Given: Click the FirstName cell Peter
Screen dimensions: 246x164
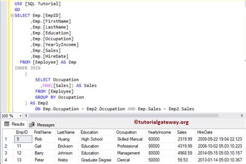Looking at the screenshot, I should (x=44, y=160).
